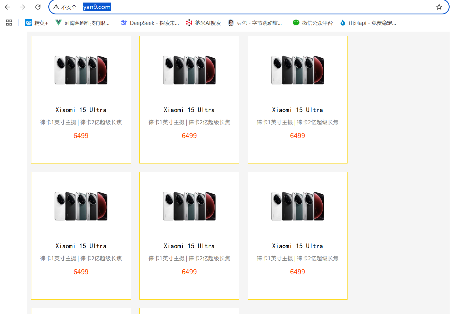Click the phone image in the top-middle card
This screenshot has height=314, width=453.
tap(189, 70)
